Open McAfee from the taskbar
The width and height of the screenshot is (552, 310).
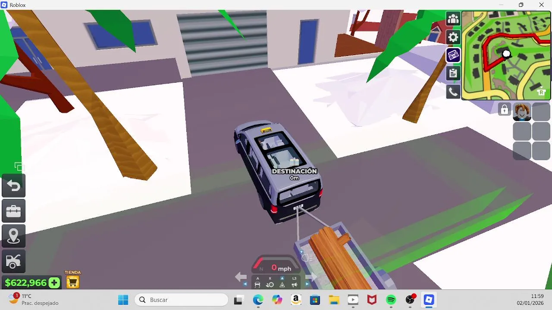pyautogui.click(x=372, y=300)
